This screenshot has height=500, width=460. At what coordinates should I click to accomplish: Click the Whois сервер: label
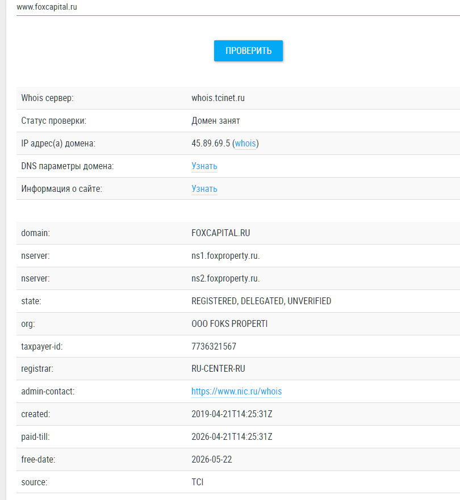(x=47, y=98)
